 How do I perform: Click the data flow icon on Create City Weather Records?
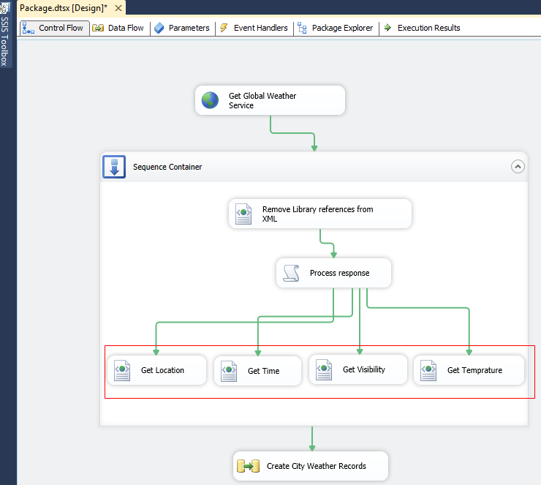(248, 466)
